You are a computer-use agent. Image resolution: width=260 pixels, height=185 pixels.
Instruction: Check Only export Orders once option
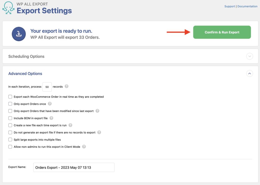click(x=10, y=104)
